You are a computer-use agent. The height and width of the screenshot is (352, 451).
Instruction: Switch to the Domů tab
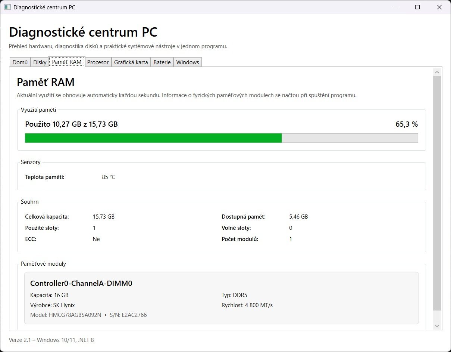point(20,62)
